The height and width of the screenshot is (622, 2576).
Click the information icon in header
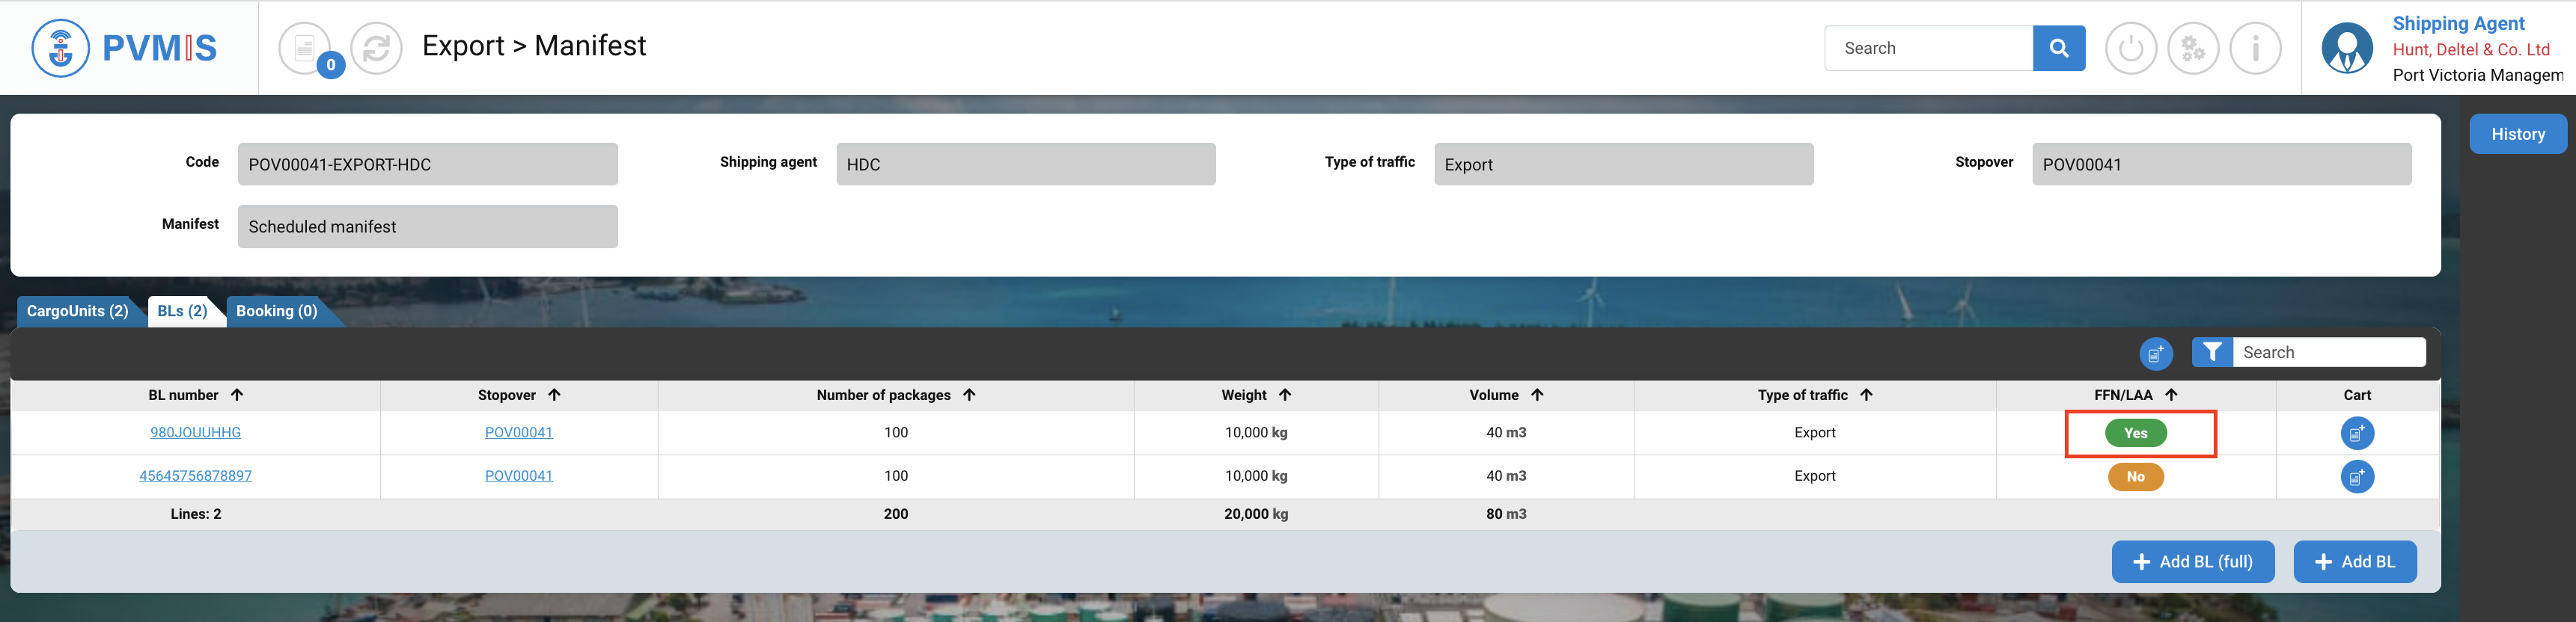2255,48
